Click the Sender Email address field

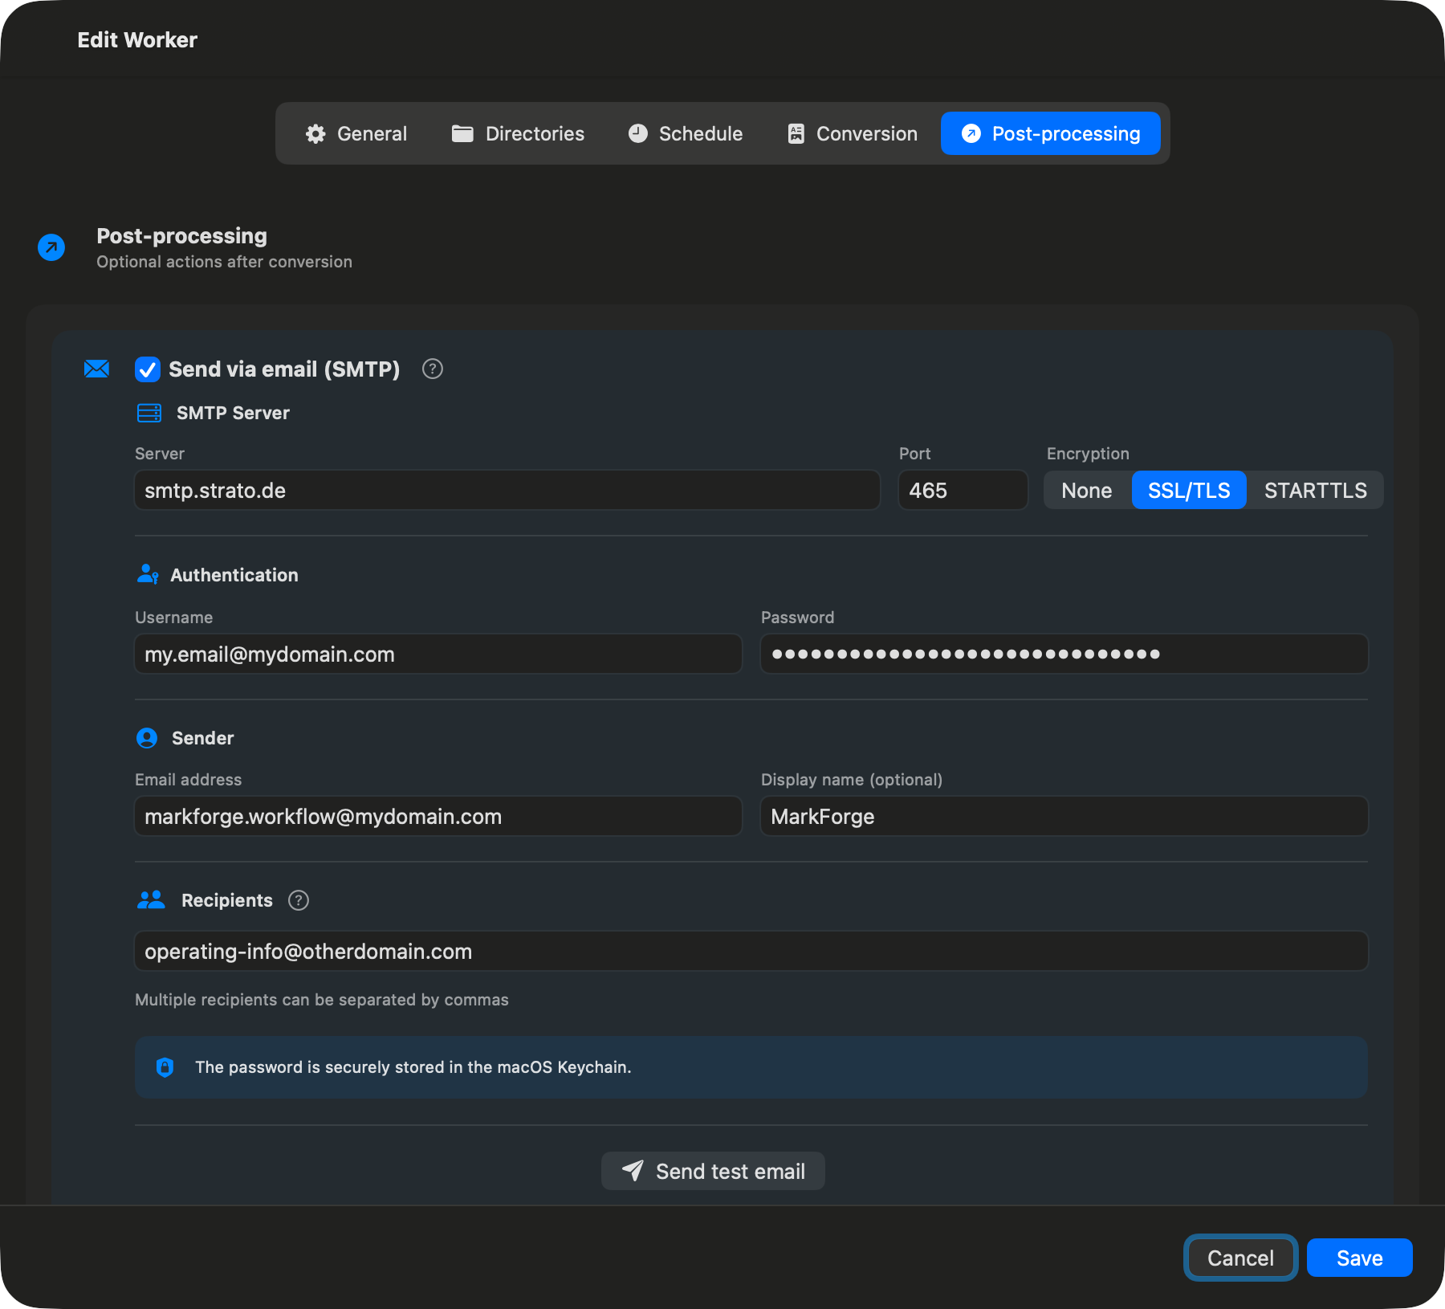[x=438, y=816]
